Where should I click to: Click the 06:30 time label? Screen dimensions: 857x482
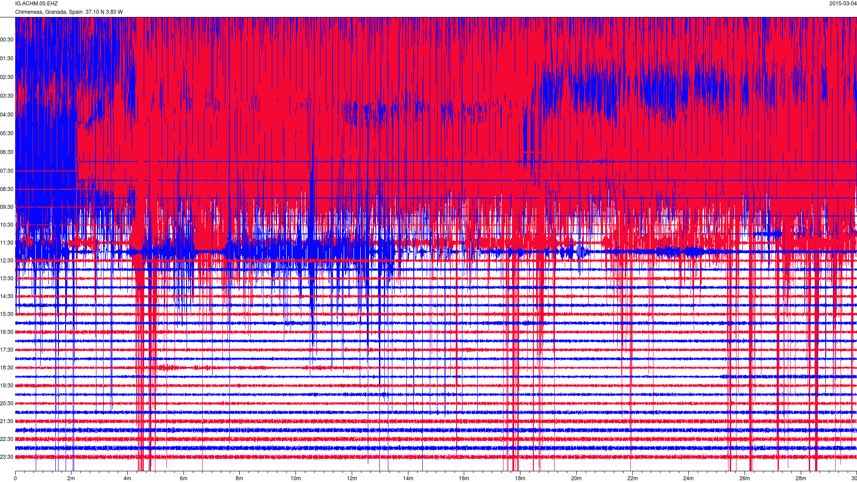coord(7,152)
